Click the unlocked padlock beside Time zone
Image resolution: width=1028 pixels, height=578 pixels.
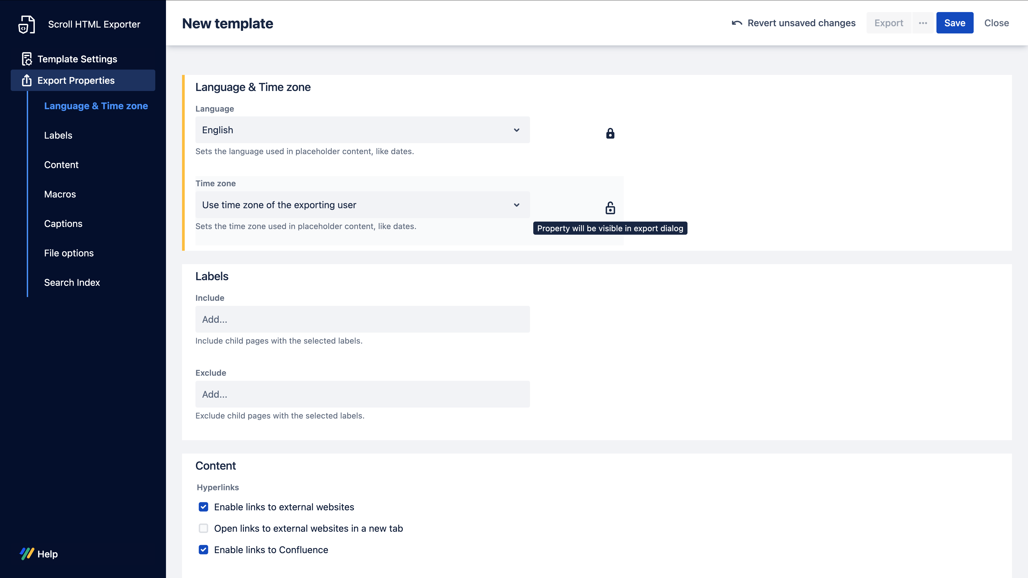[x=610, y=208]
